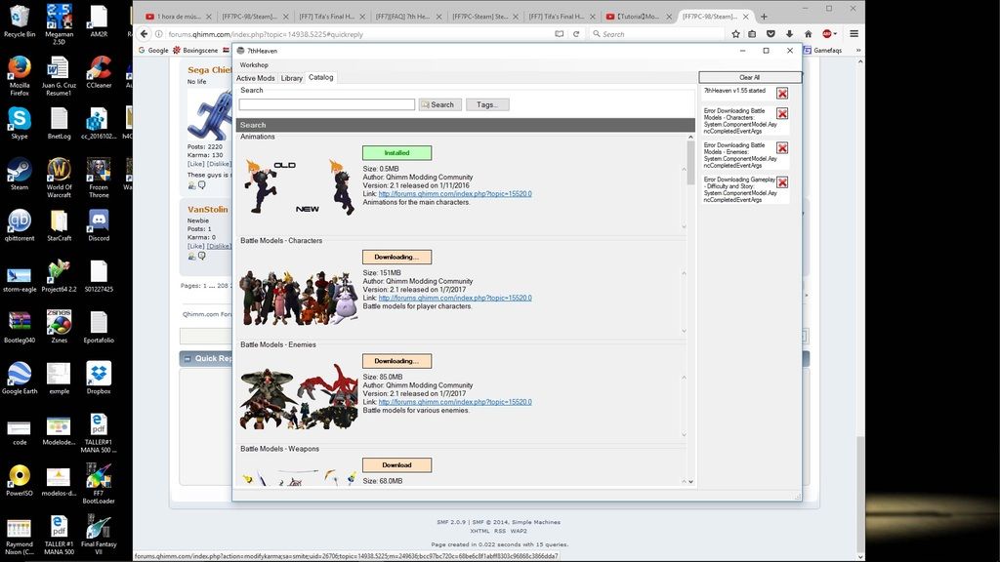Viewport: 1000px width, 562px height.
Task: Toggle reader view icon in address bar
Action: [560, 34]
